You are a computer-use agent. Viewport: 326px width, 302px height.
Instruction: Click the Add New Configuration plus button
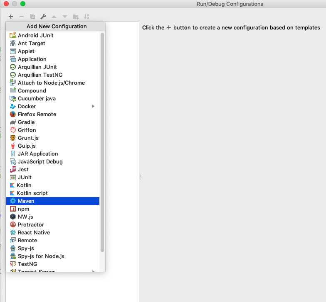point(11,17)
